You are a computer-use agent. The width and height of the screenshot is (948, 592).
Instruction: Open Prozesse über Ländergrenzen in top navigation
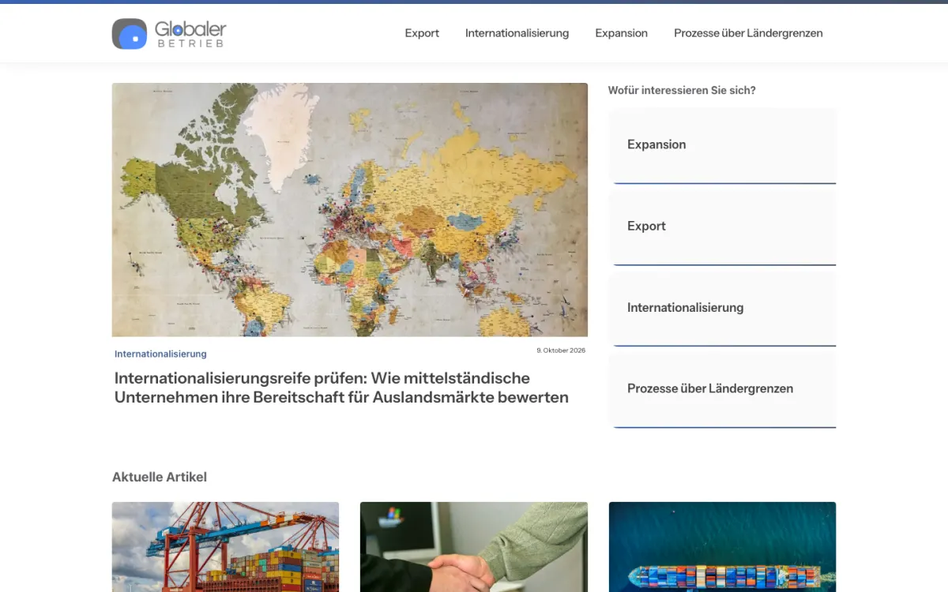click(748, 33)
